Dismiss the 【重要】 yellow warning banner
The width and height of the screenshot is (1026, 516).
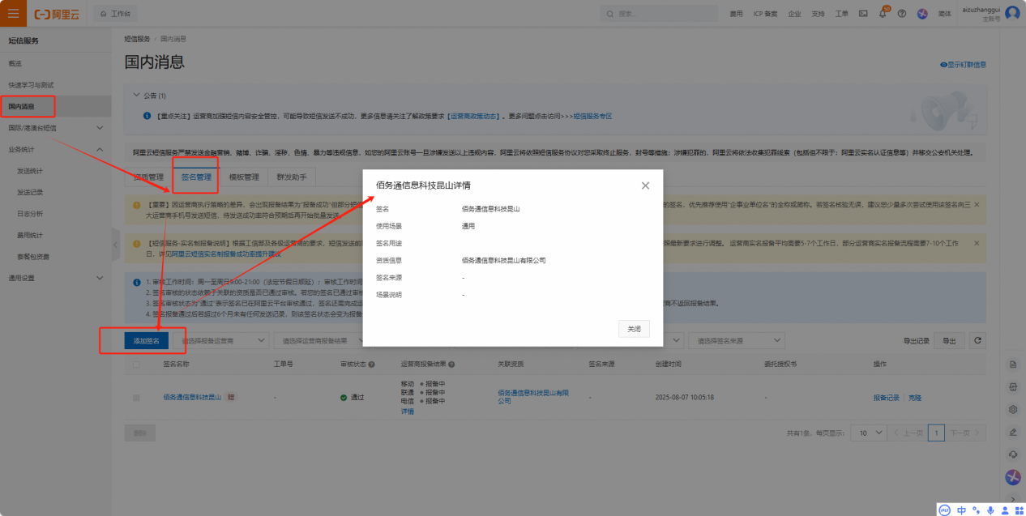point(977,204)
